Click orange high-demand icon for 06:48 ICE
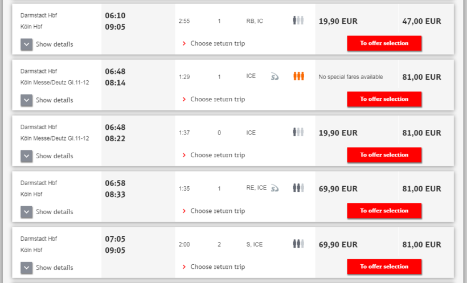 click(x=298, y=76)
